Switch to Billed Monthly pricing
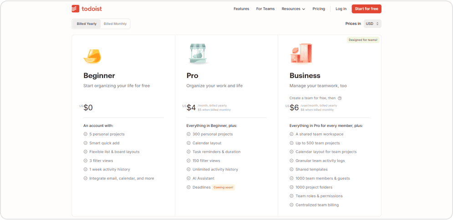Viewport: 453px width, 220px height. click(115, 24)
